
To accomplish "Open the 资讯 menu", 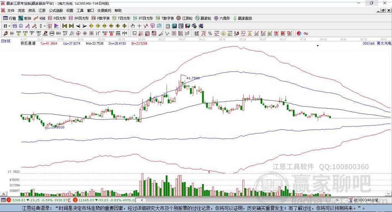I will click(x=32, y=10).
